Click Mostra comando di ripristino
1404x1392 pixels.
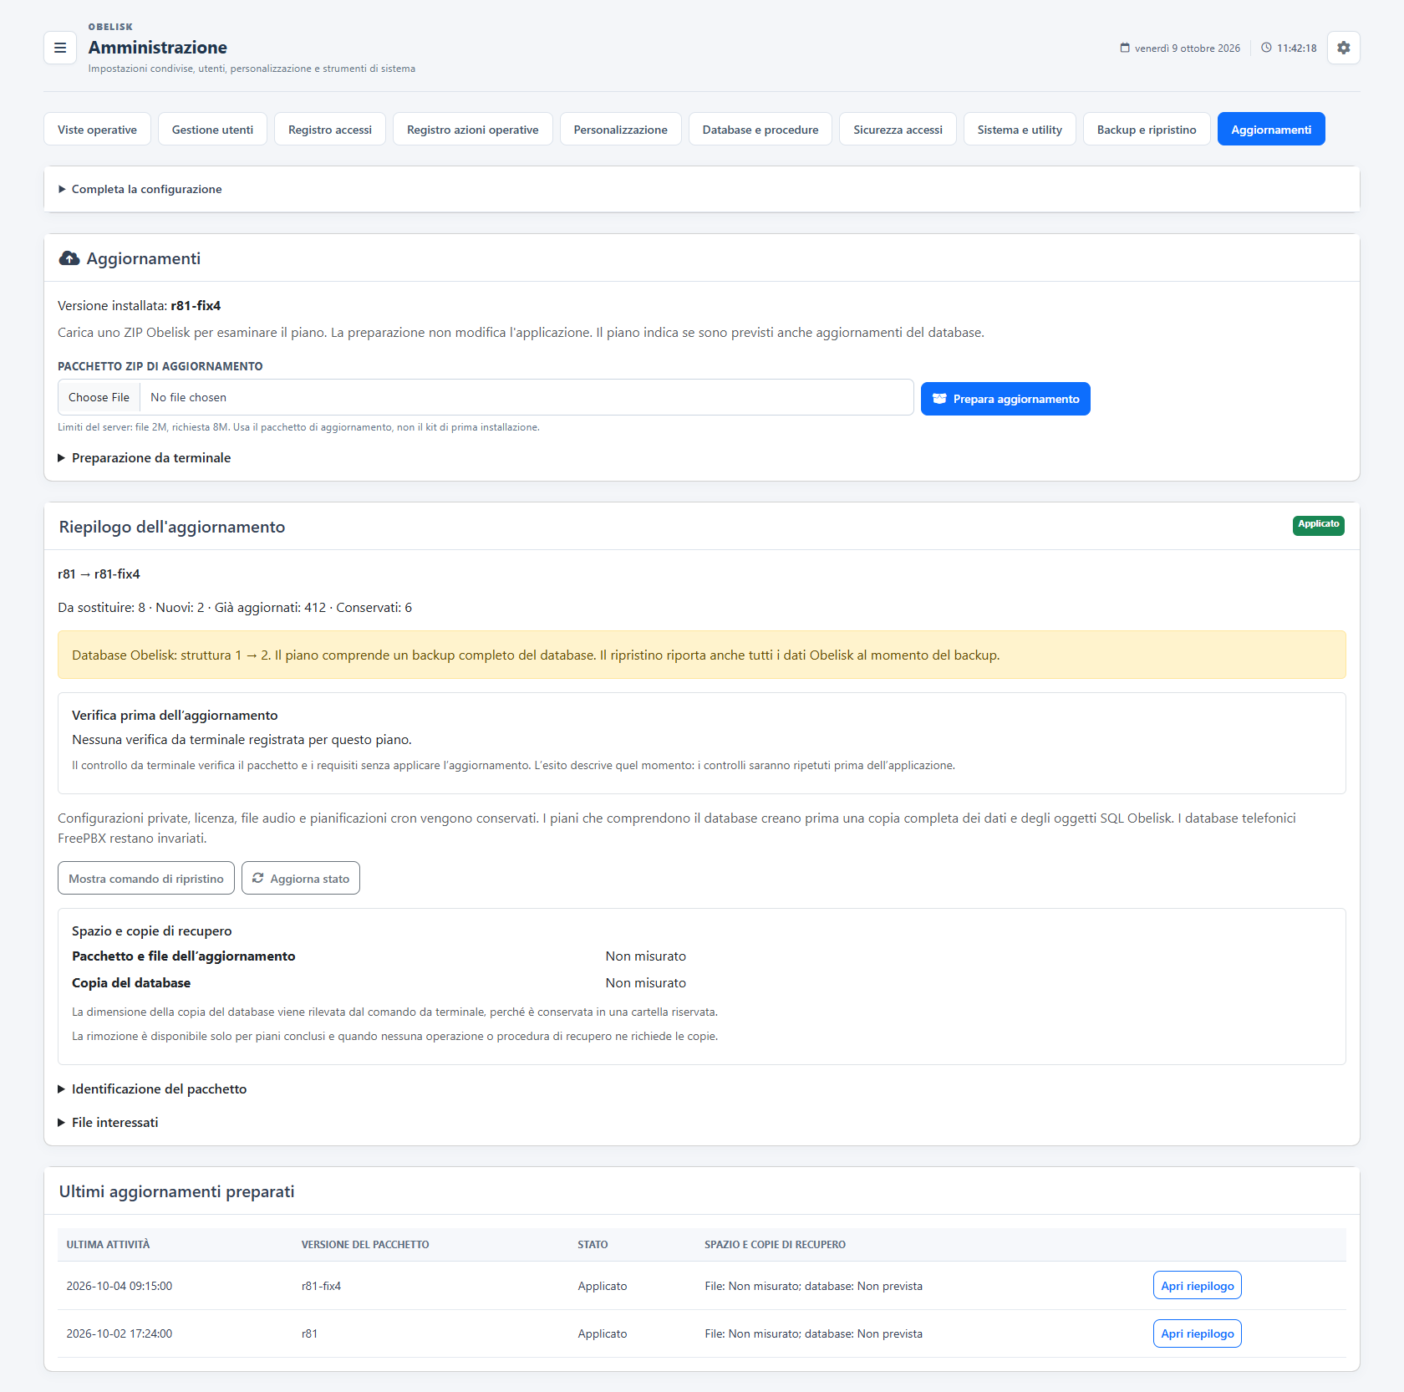(146, 878)
